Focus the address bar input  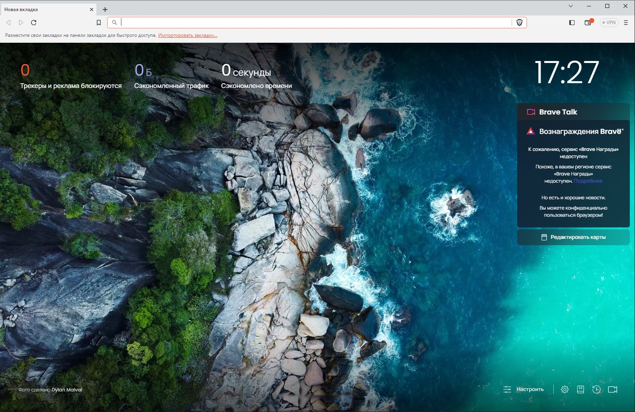pyautogui.click(x=316, y=23)
